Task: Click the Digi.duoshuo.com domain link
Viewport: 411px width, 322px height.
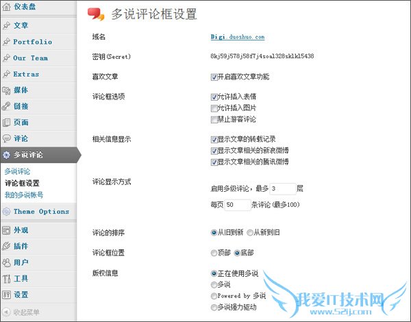Action: pos(238,37)
